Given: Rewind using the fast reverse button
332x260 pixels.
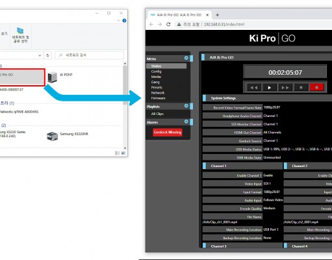Looking at the screenshot, I should tap(254, 88).
